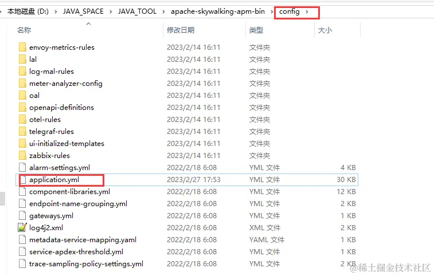Image resolution: width=434 pixels, height=276 pixels.
Task: Go to apache-skywalking-apm-bin in address bar
Action: tap(218, 11)
